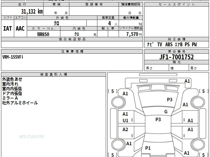Viewport: 210px width, 157px height.
Task: Click the A2 mark on the car diagram
Action: tap(125, 129)
